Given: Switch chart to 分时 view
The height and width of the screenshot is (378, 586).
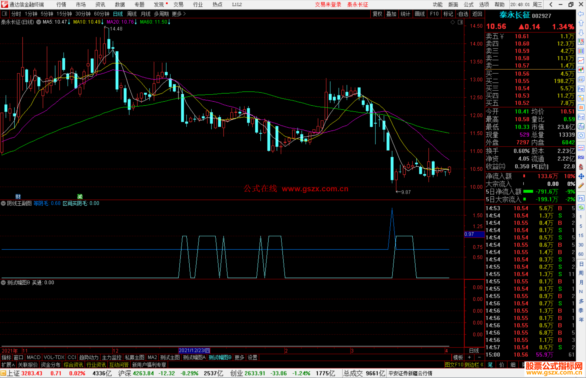Looking at the screenshot, I should click(x=16, y=14).
